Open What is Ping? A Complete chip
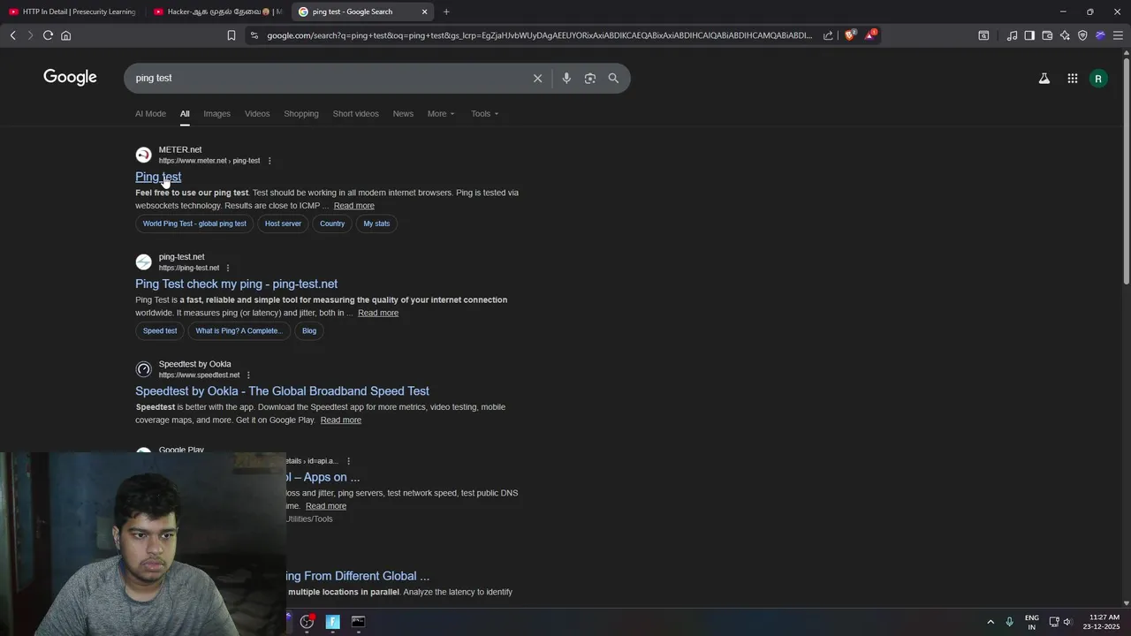 pyautogui.click(x=239, y=331)
